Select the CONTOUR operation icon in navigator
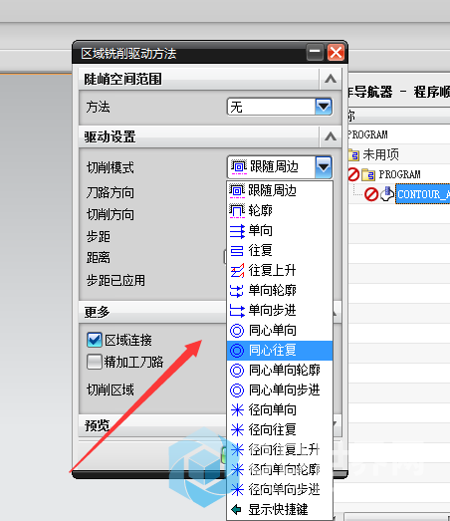 387,193
